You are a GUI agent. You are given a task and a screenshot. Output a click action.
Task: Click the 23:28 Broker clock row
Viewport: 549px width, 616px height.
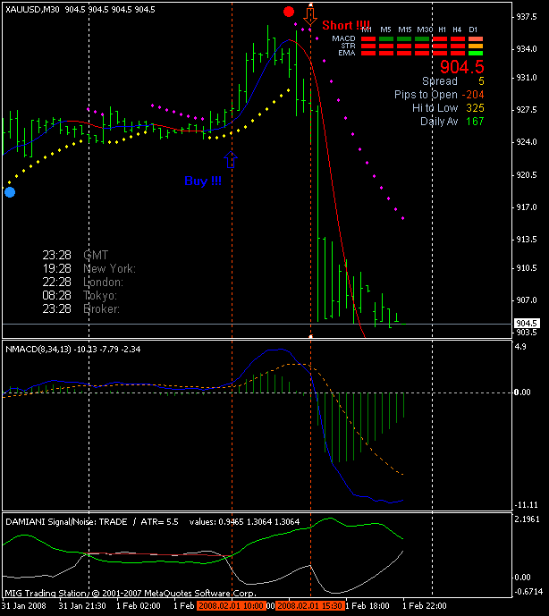81,308
